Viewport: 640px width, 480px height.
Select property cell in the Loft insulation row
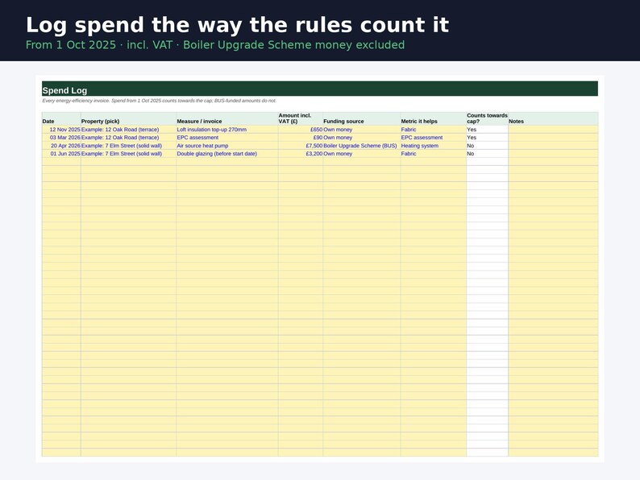point(129,130)
